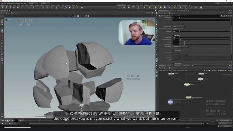Jump to first frame on the playbar
Image resolution: width=233 pixels, height=131 pixels.
(3, 120)
